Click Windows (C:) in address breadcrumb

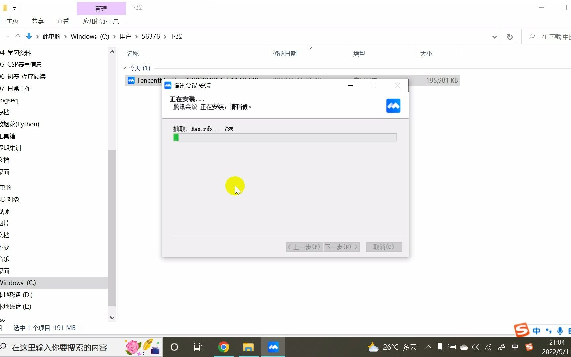point(90,37)
